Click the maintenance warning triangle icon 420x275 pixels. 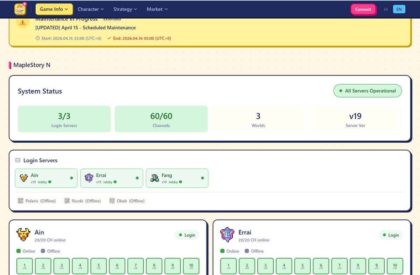tap(23, 23)
